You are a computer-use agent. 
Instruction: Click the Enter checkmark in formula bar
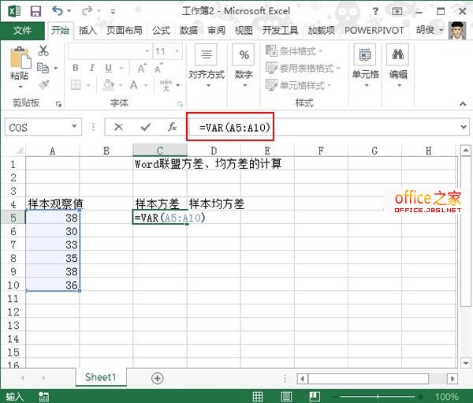point(146,127)
